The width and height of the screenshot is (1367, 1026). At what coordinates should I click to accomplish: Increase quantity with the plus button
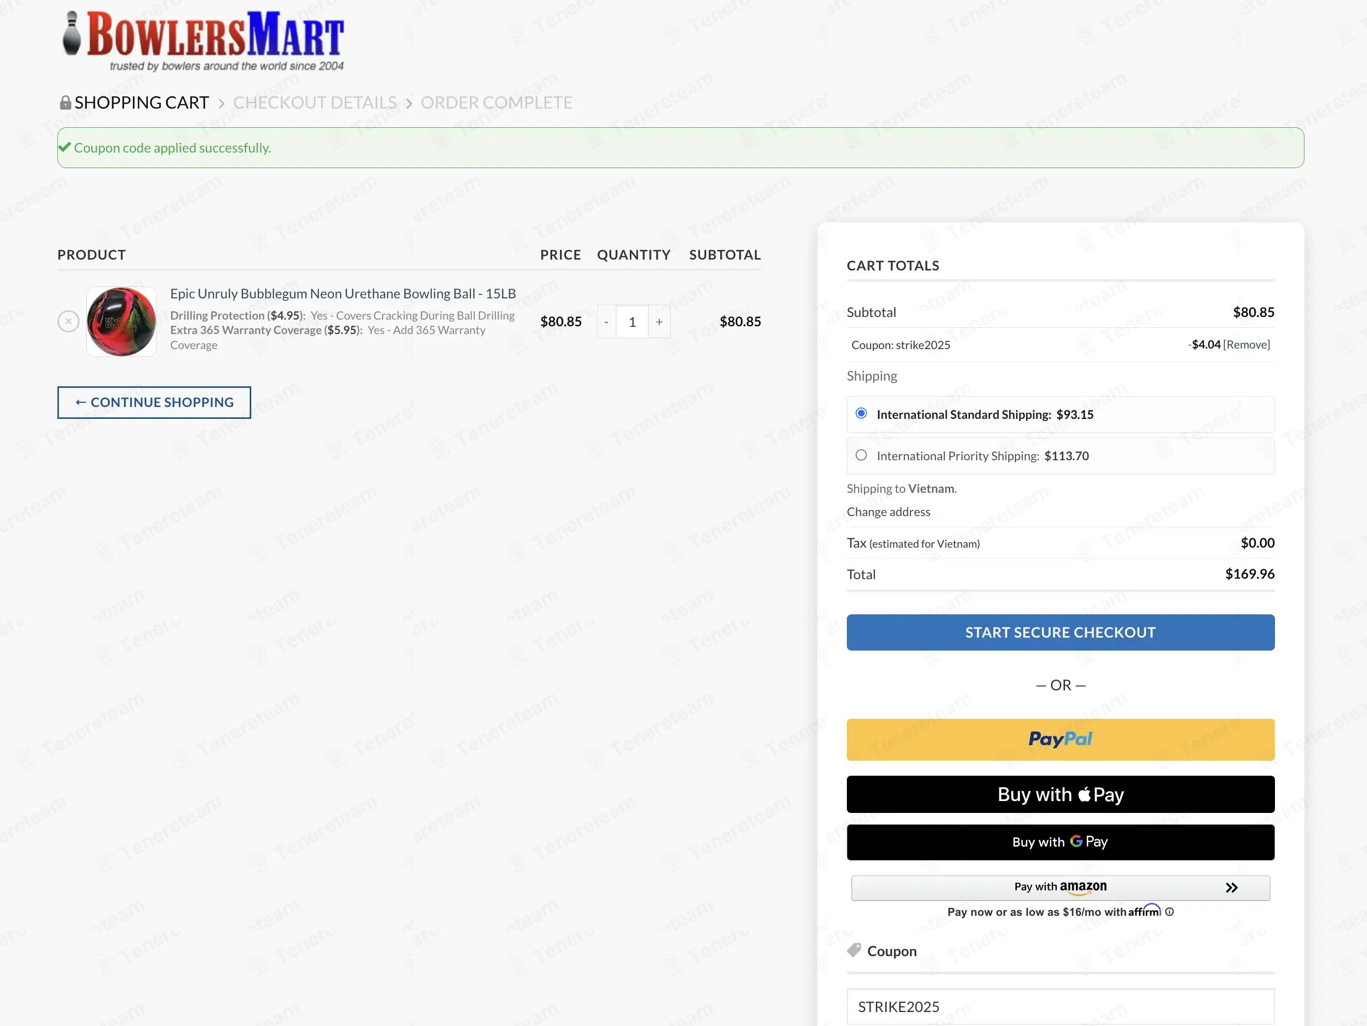[659, 321]
